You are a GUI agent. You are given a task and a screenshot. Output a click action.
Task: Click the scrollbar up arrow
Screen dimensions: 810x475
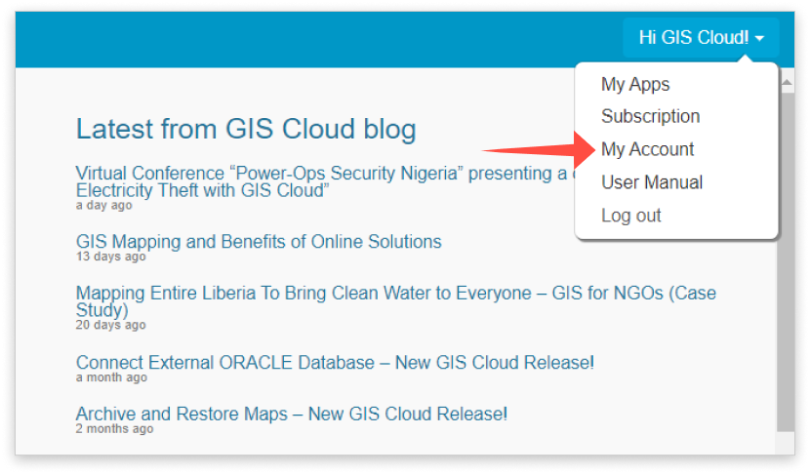point(787,83)
